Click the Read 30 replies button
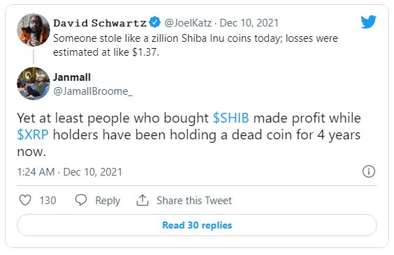 click(x=197, y=225)
